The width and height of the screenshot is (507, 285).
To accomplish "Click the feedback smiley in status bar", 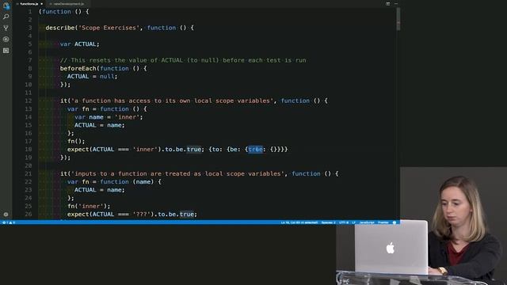I will [x=395, y=222].
